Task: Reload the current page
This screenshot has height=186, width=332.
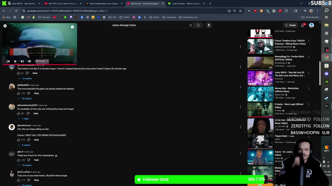Action: pos(16,11)
